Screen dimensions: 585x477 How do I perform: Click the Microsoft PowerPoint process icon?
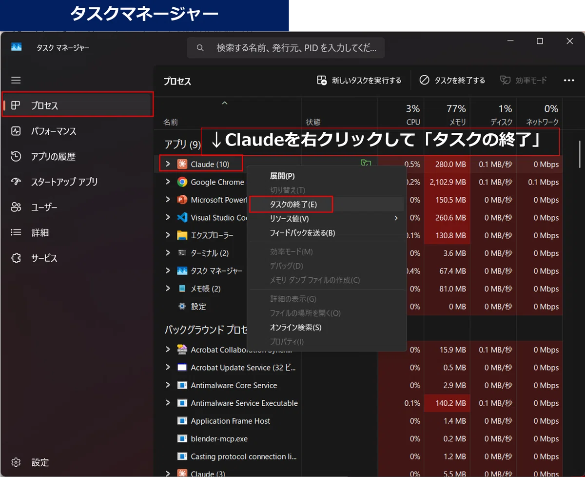pyautogui.click(x=182, y=200)
